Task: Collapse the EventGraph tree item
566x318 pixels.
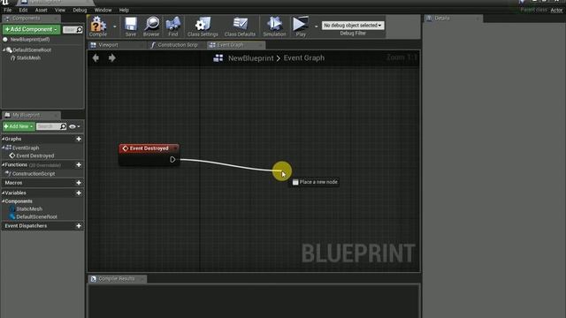Action: tap(4, 148)
